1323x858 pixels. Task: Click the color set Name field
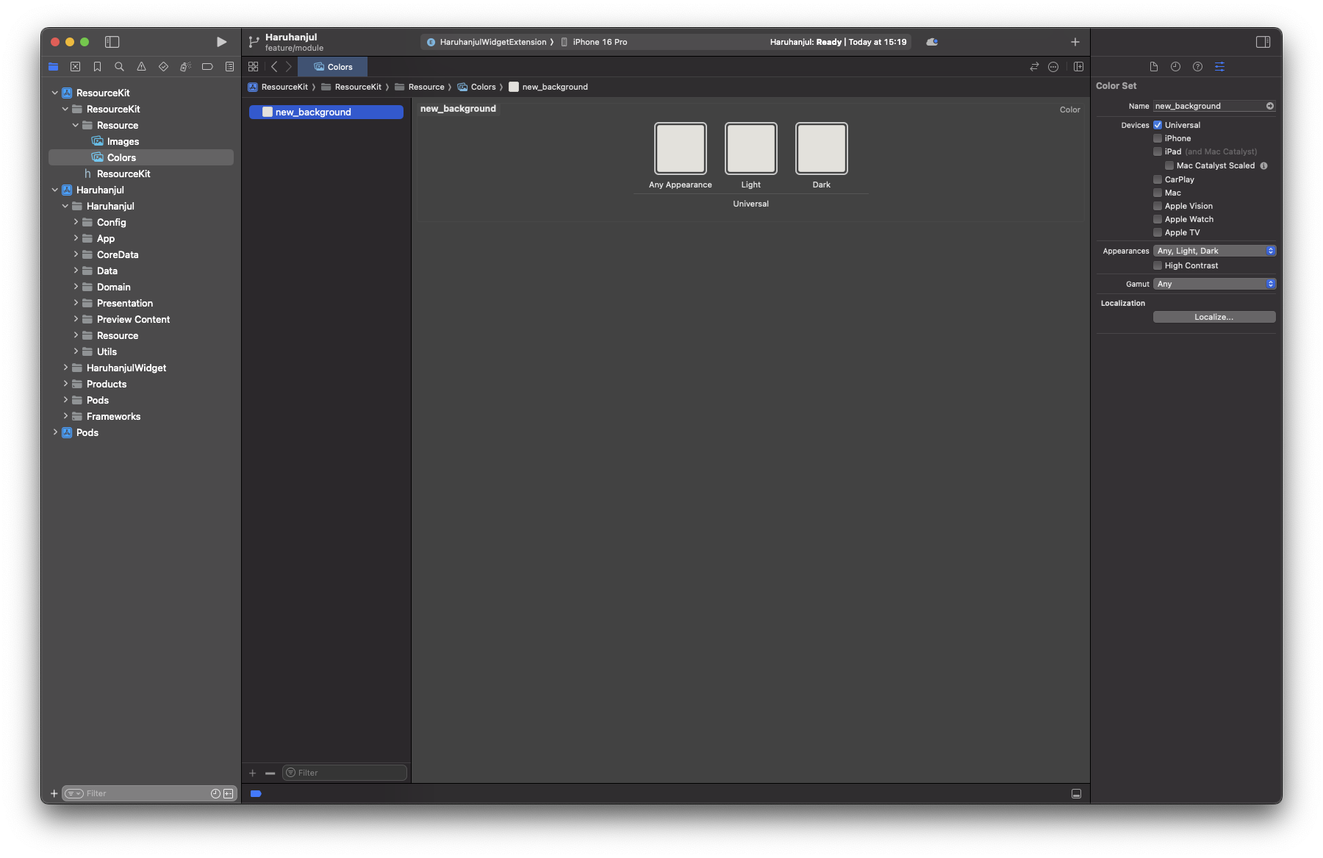coord(1214,106)
